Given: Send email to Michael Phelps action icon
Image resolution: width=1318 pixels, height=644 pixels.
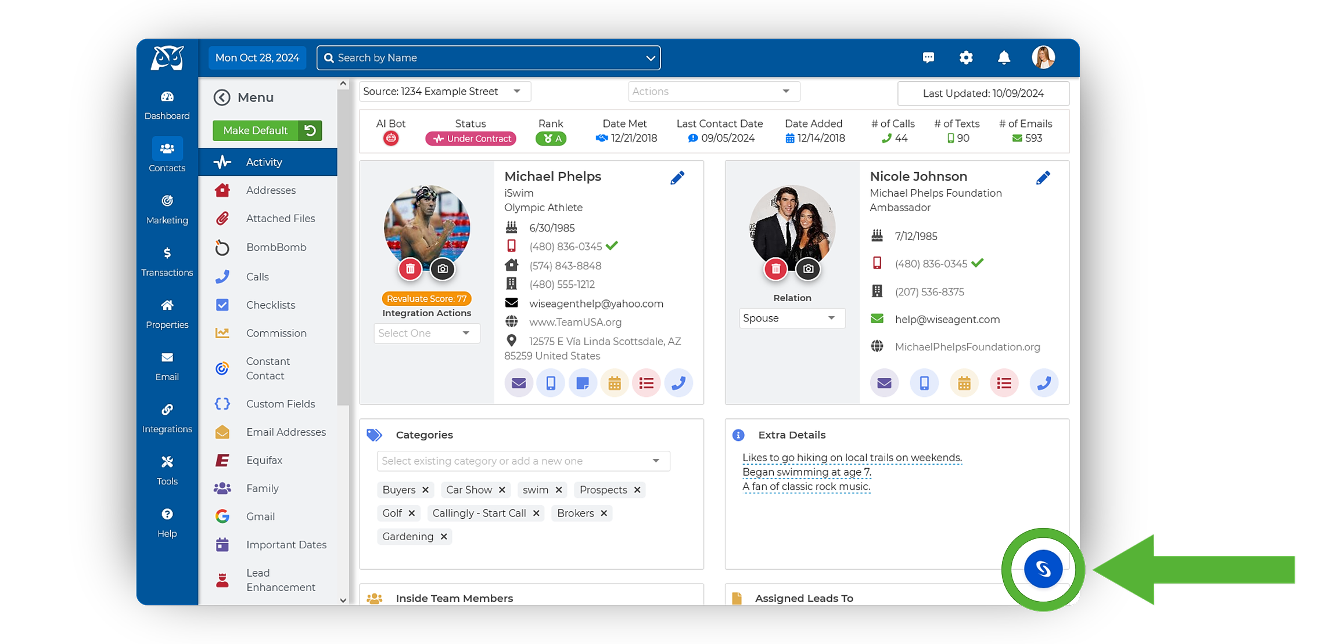Looking at the screenshot, I should pyautogui.click(x=519, y=383).
